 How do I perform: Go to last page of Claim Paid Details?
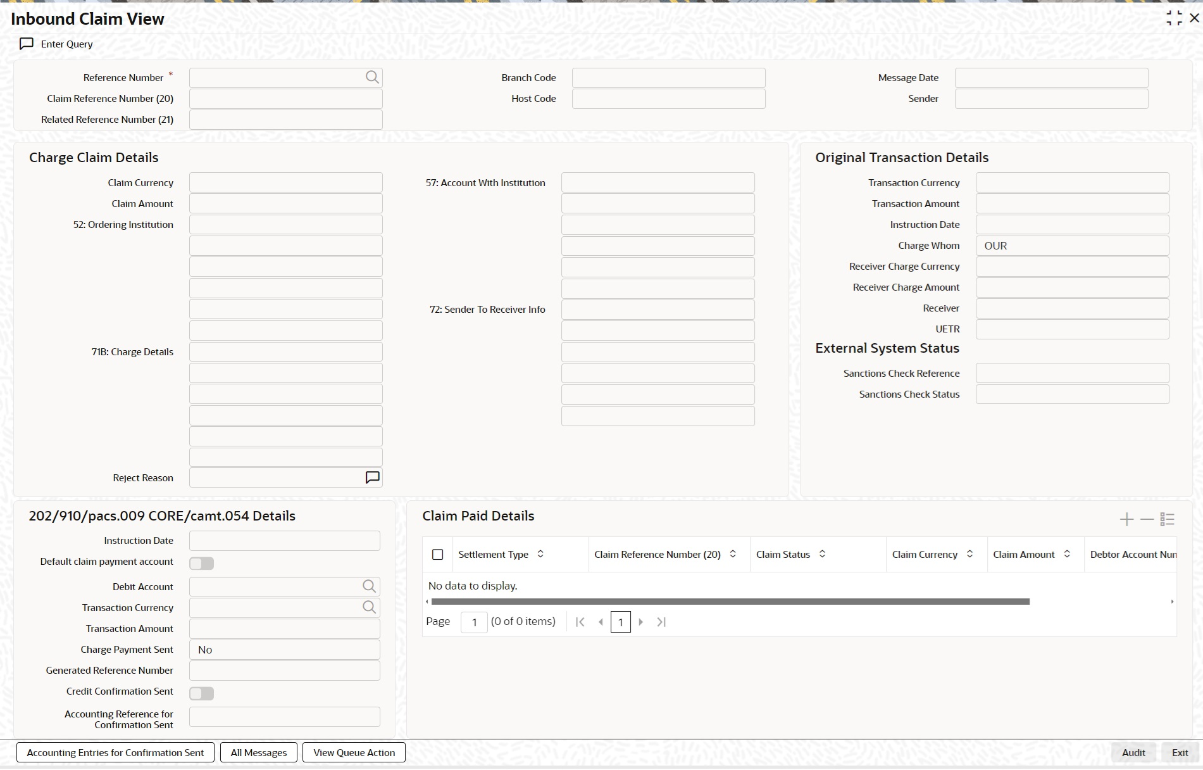(x=661, y=622)
